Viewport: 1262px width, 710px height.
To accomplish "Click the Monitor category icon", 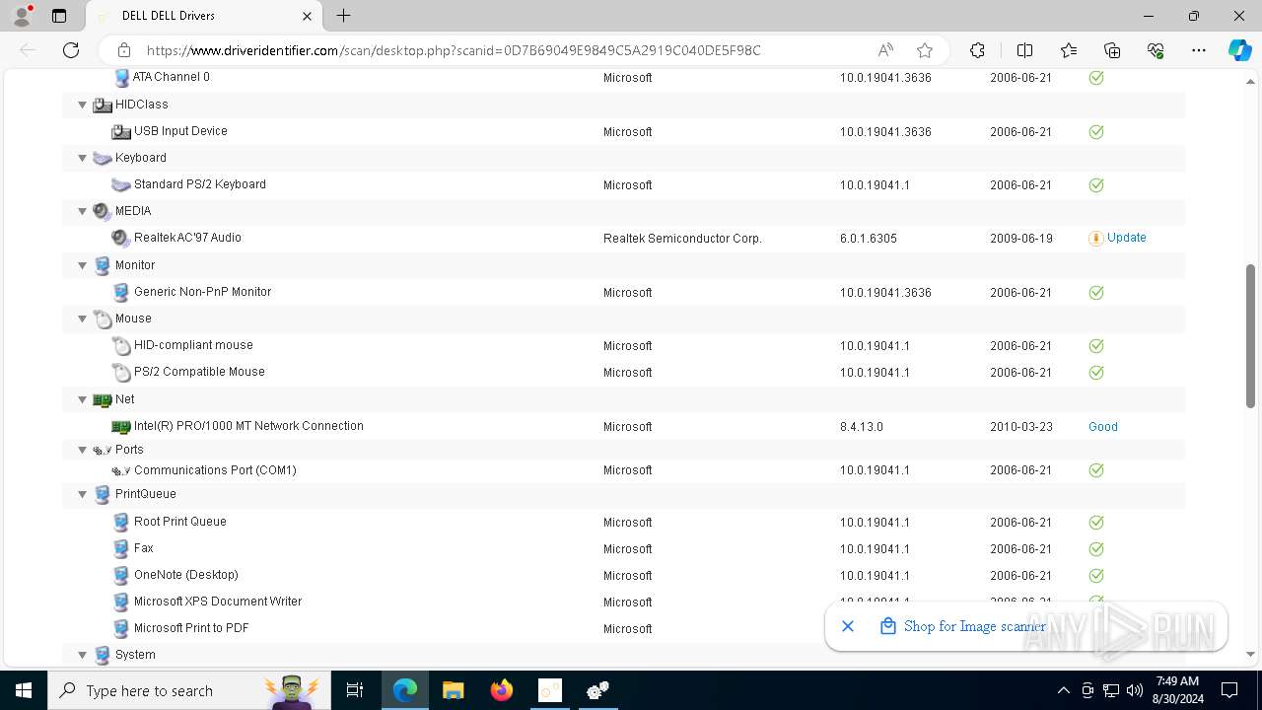I will pos(103,265).
